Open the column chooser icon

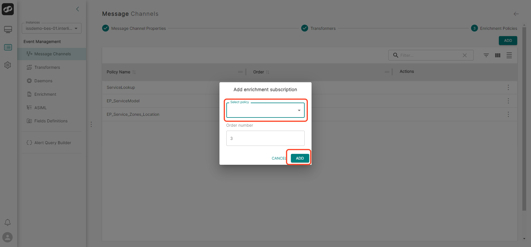[498, 55]
